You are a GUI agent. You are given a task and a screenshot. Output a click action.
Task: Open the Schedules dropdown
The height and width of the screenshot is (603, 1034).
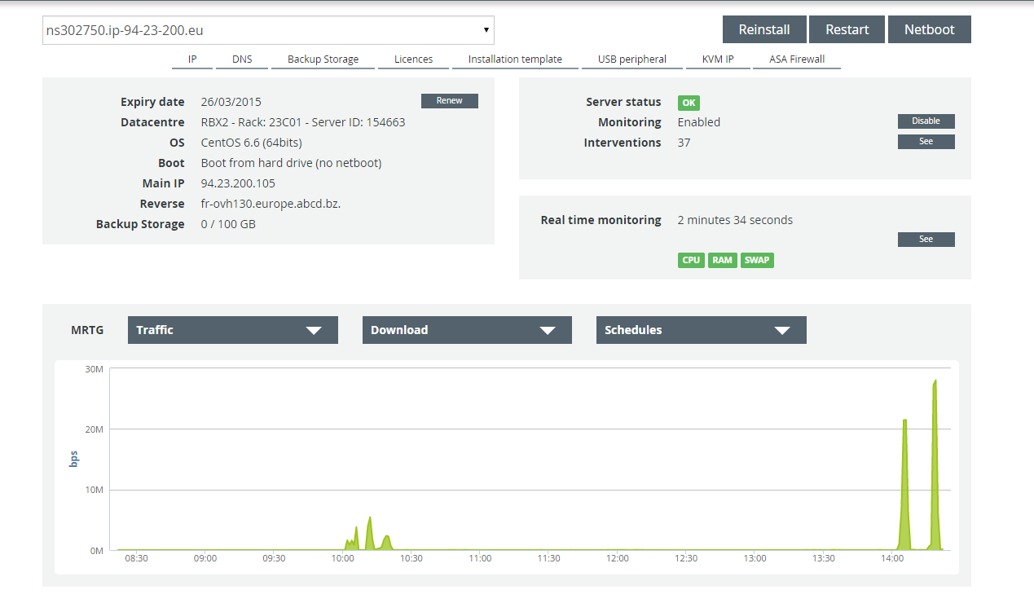(x=701, y=330)
